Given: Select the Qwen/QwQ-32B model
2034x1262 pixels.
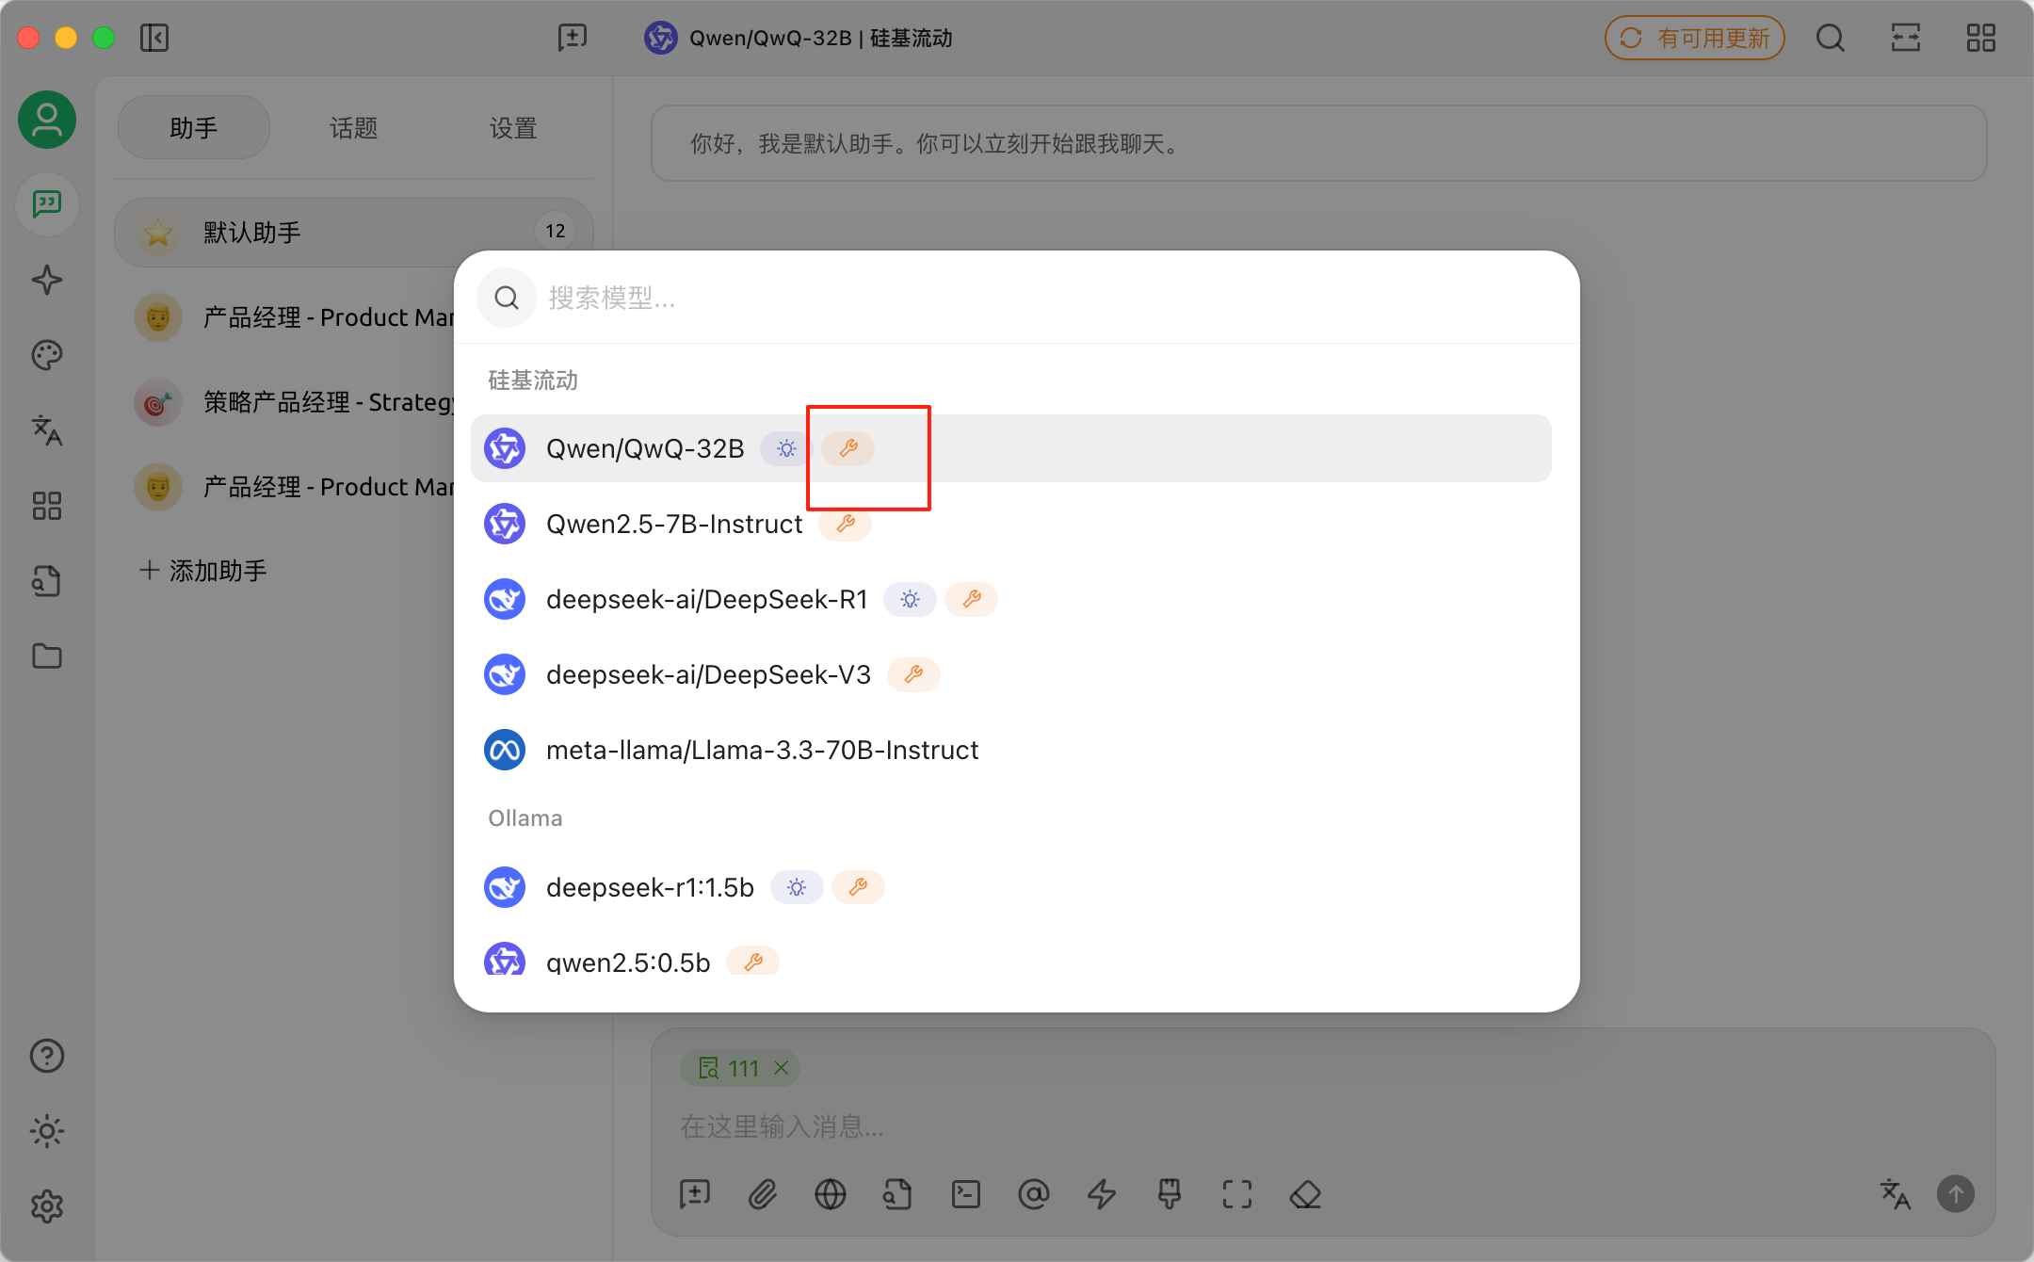Looking at the screenshot, I should coord(1011,448).
